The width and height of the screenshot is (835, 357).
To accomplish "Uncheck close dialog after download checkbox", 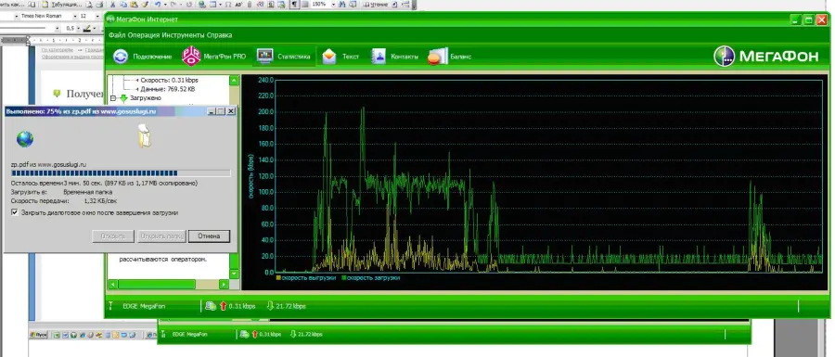I will 14,213.
